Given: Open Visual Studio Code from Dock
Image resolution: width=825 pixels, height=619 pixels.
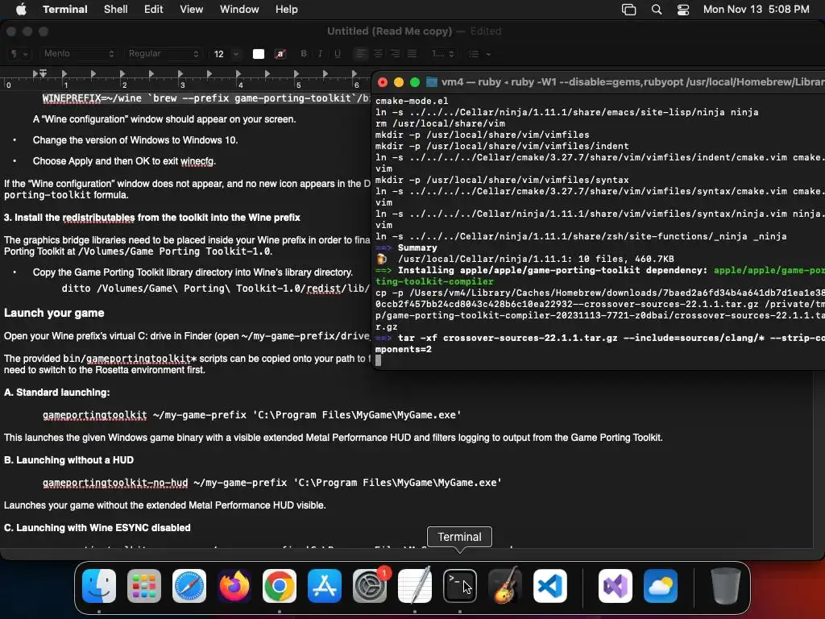Looking at the screenshot, I should coord(550,586).
